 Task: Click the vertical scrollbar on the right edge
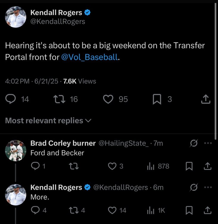[215, 69]
